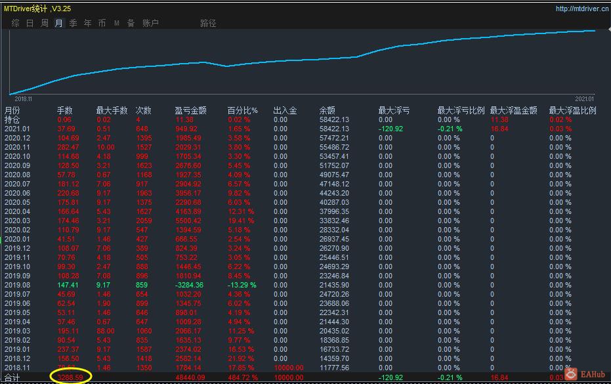Click the 百分比% column header
The image size is (611, 384).
(x=242, y=110)
